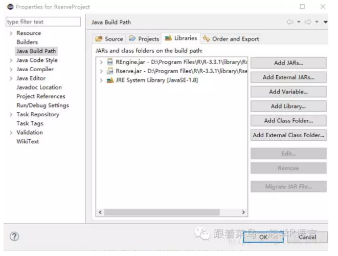
Task: Select the Java Code Style label
Action: tap(37, 60)
